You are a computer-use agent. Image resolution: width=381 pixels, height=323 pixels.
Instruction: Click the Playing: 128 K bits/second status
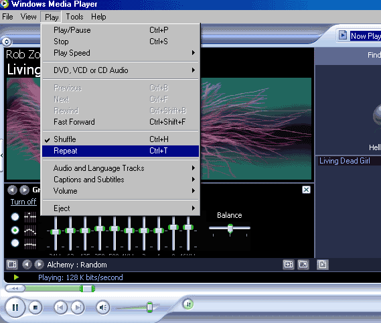(80, 277)
